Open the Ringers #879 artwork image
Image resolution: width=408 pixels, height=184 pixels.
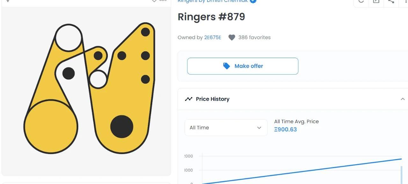pyautogui.click(x=86, y=91)
